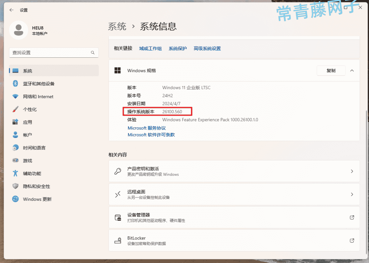Click the Windows 11 企业版 LTSC version text
The image size is (369, 263).
(187, 87)
